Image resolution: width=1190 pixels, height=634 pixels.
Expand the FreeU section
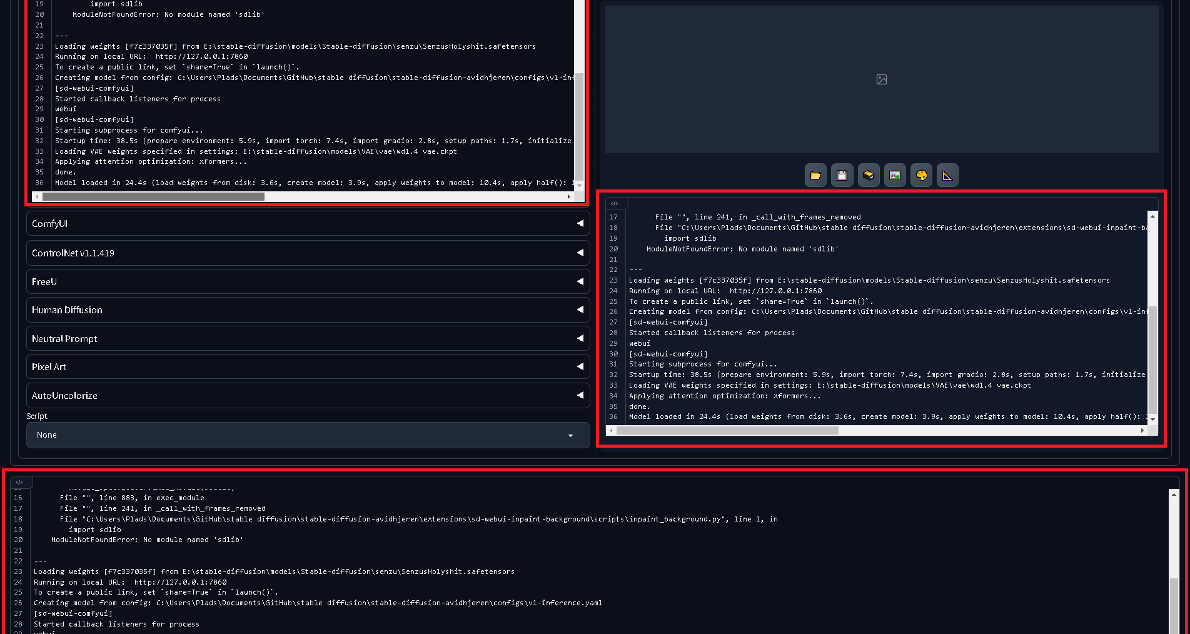(308, 281)
